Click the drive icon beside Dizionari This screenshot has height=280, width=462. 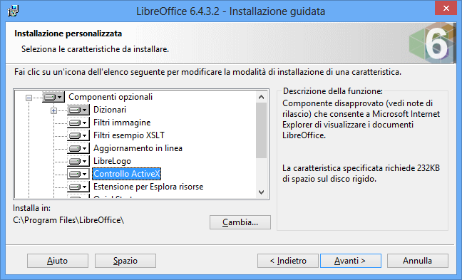tap(78, 110)
